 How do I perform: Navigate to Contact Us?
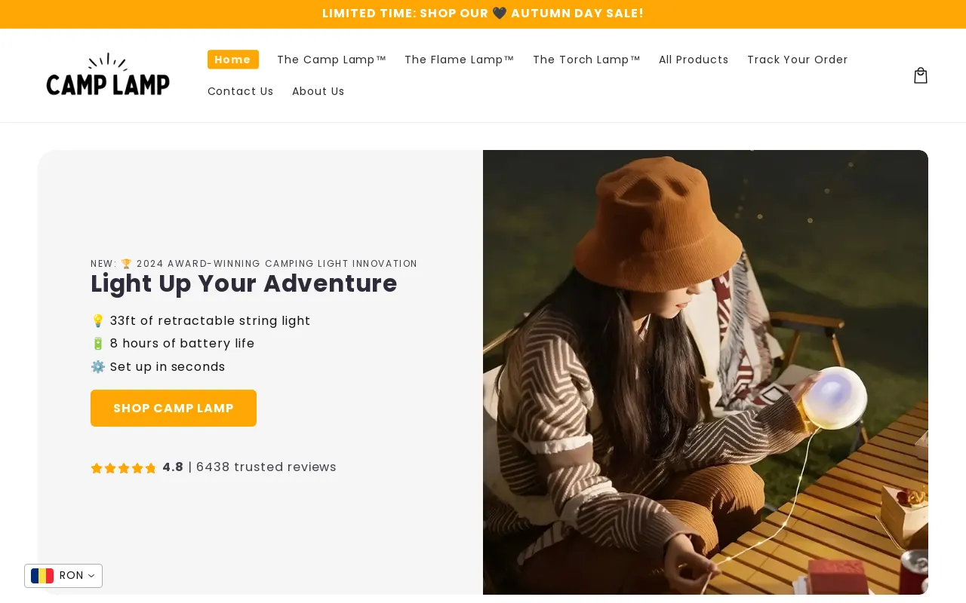tap(240, 91)
